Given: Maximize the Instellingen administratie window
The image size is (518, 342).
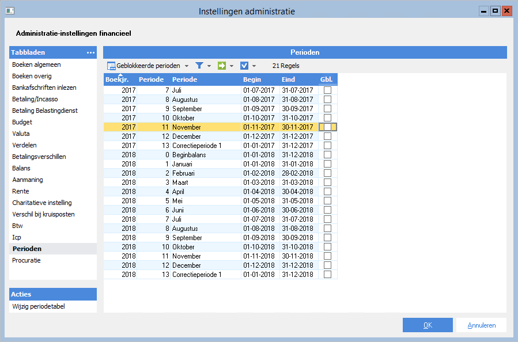Looking at the screenshot, I should tap(495, 11).
